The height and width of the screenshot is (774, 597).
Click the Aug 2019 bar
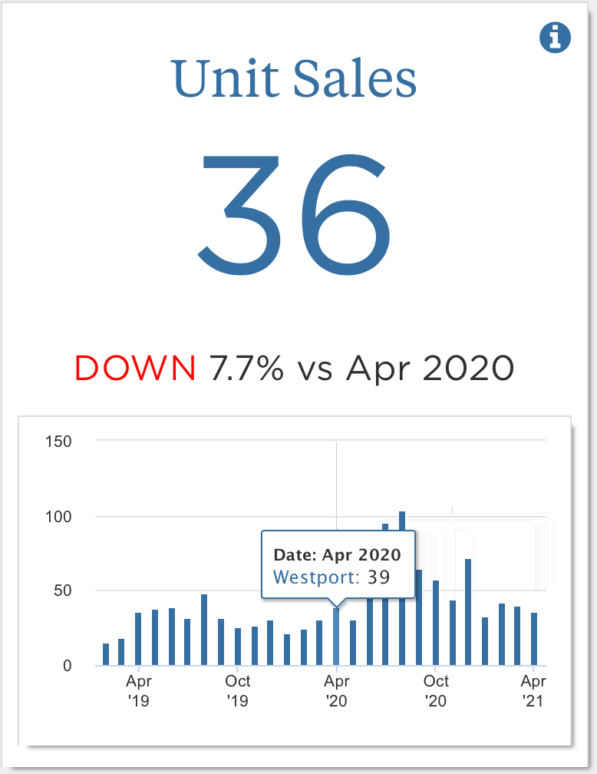coord(204,630)
